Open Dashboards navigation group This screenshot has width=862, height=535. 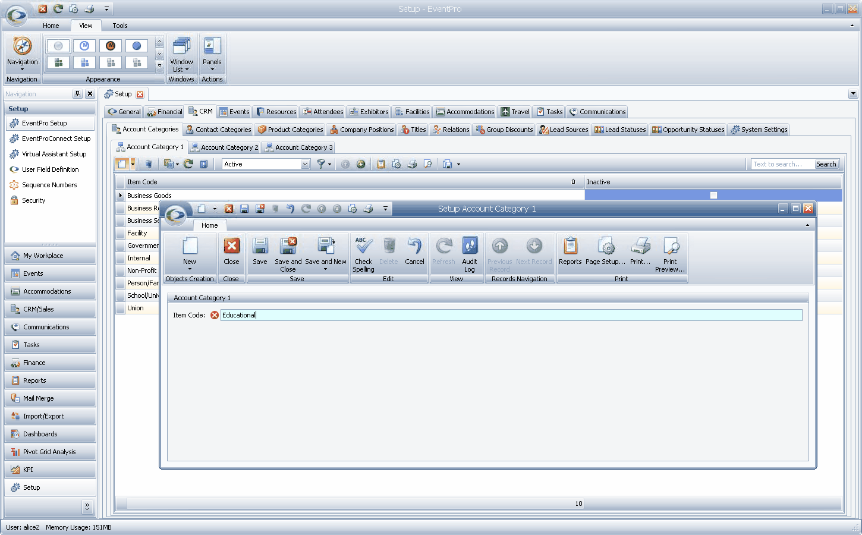click(x=50, y=434)
